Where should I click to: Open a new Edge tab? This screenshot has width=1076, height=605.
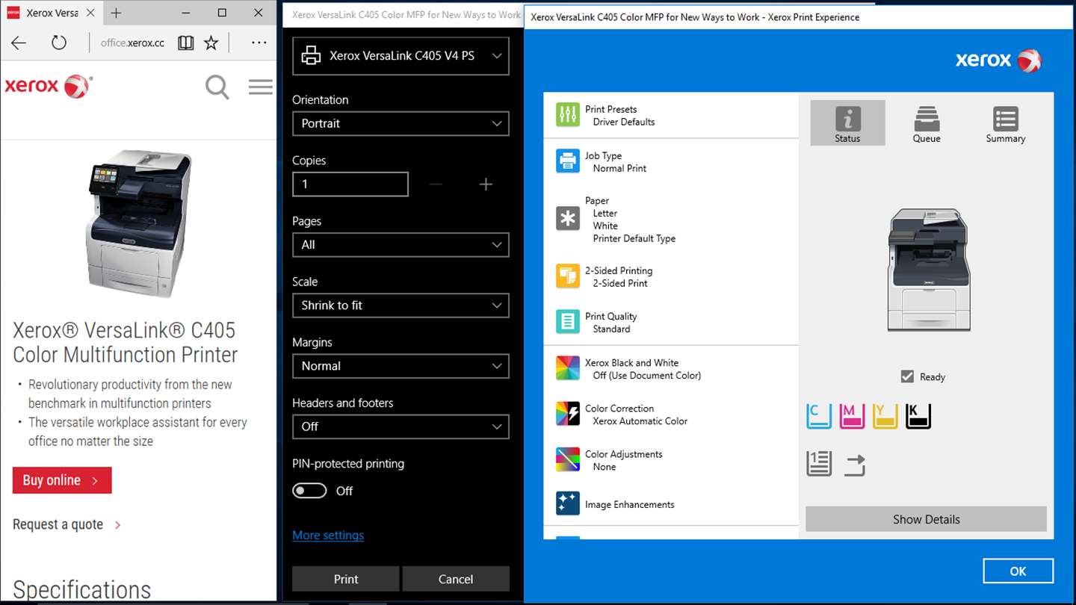(116, 13)
